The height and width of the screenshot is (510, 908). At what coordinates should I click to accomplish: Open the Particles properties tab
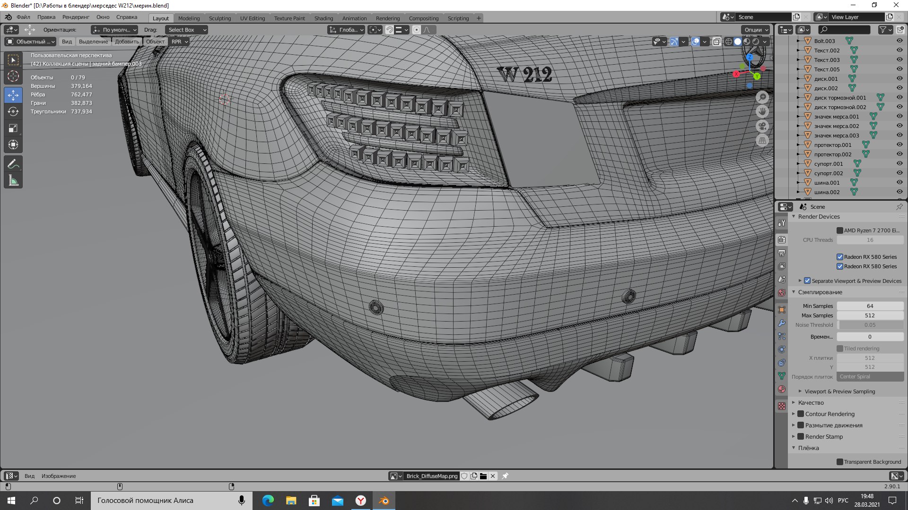(782, 336)
